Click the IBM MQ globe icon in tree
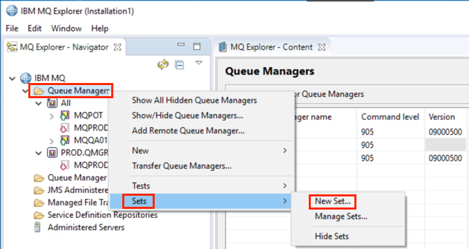The width and height of the screenshot is (469, 249). [26, 78]
